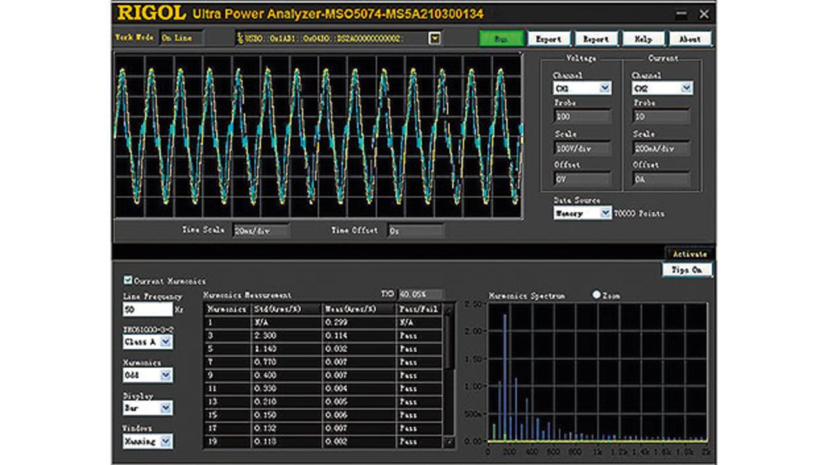The image size is (826, 465).
Task: Open the Class A standard dropdown
Action: [166, 342]
